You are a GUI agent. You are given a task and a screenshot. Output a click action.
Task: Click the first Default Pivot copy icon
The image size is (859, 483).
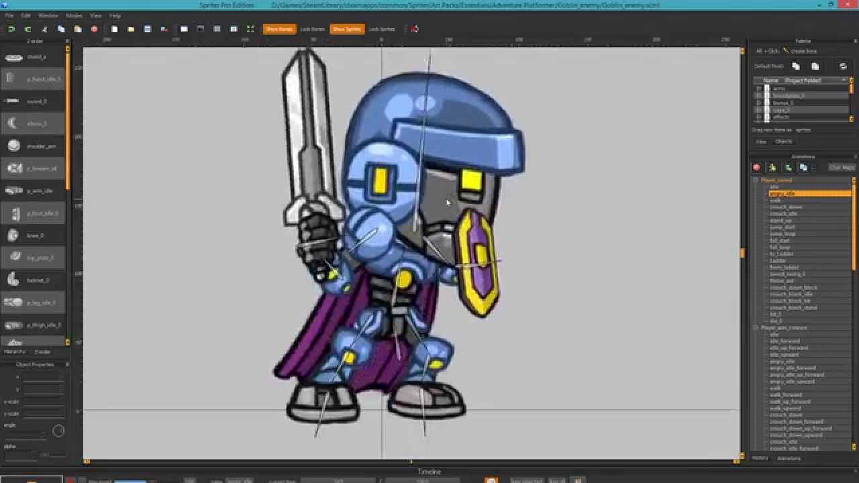796,66
